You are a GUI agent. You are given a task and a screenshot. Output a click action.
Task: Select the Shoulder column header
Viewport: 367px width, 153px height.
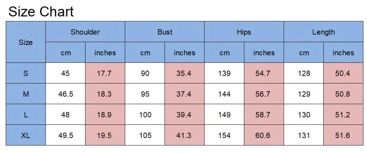[x=85, y=32]
